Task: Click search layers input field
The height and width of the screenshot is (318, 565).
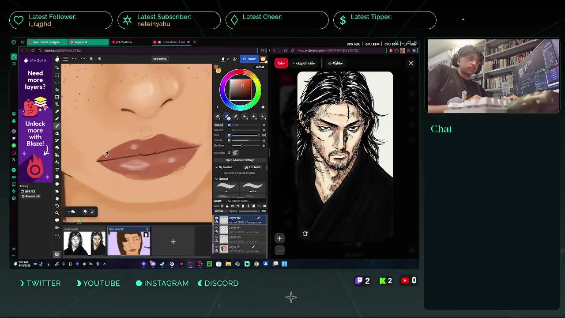Action: click(x=247, y=201)
